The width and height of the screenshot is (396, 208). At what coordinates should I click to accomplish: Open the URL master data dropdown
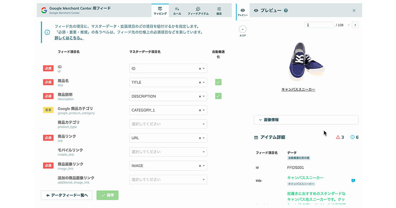pos(168,138)
